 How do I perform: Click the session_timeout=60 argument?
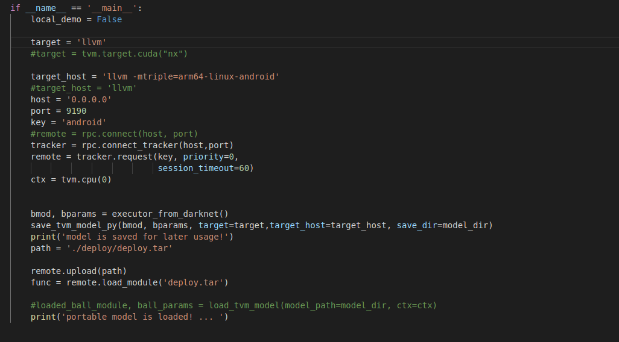coord(205,168)
